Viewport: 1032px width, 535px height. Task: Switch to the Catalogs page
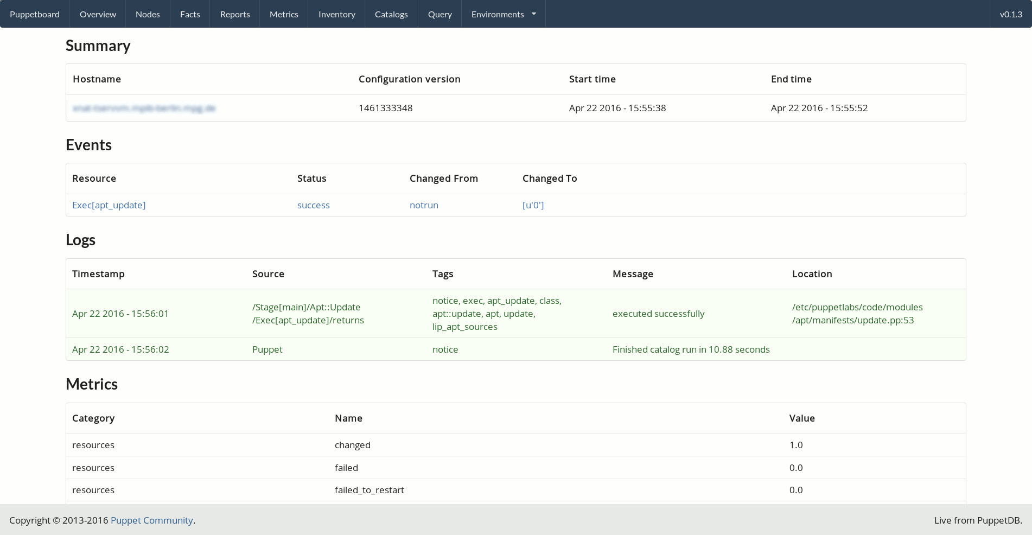[391, 14]
